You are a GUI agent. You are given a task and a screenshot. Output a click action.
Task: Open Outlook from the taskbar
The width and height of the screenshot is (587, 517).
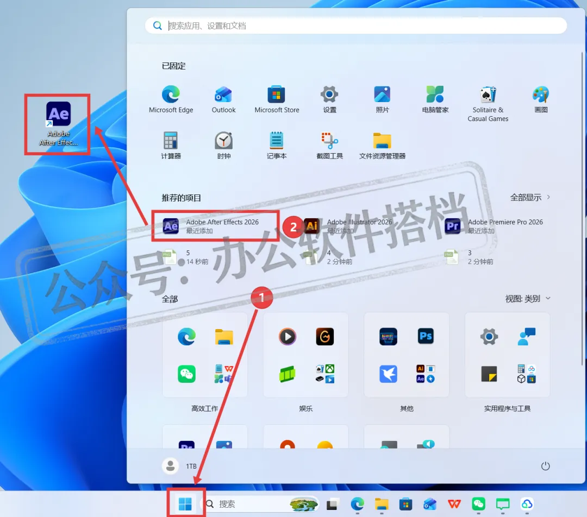coord(430,504)
